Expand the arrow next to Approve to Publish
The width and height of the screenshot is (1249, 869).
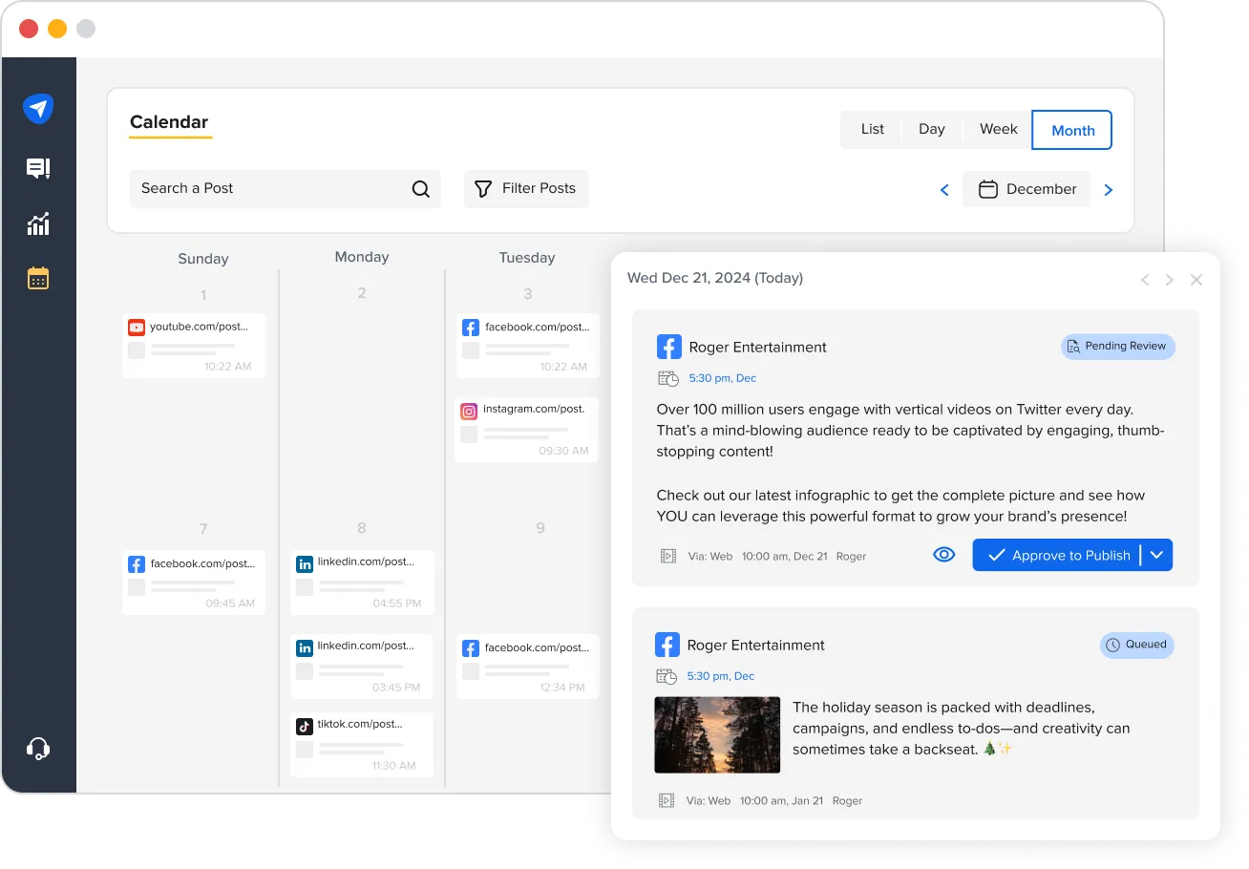tap(1156, 554)
